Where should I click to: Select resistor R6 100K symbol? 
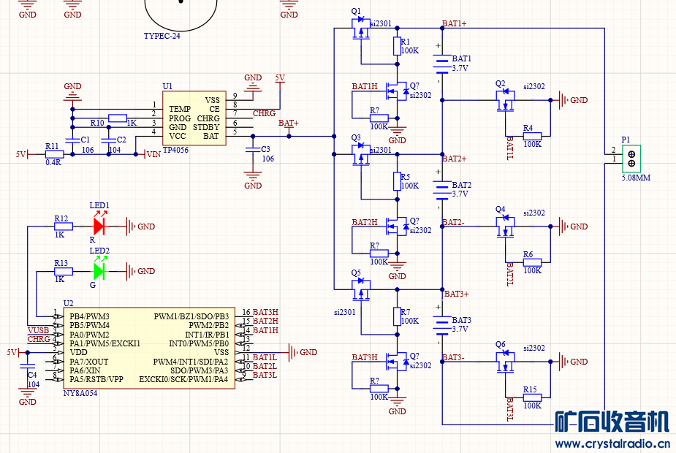[x=533, y=262]
